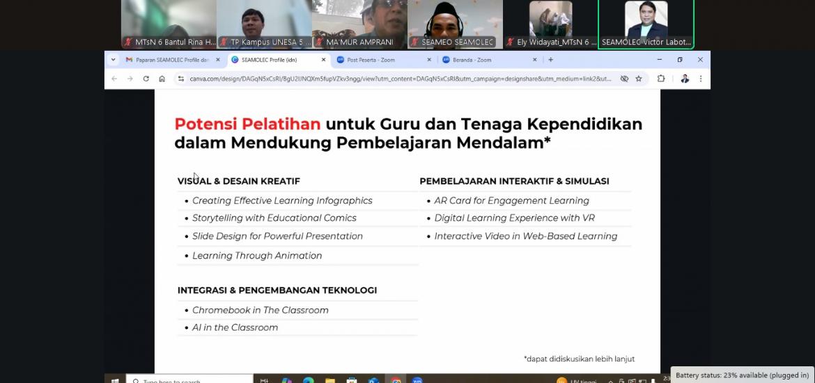Open the Beranda - Zoom tab

(481, 60)
